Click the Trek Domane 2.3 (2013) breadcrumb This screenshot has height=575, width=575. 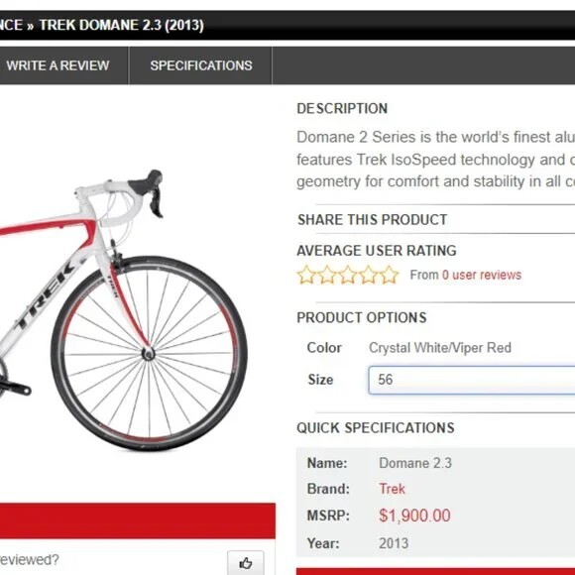coord(121,26)
